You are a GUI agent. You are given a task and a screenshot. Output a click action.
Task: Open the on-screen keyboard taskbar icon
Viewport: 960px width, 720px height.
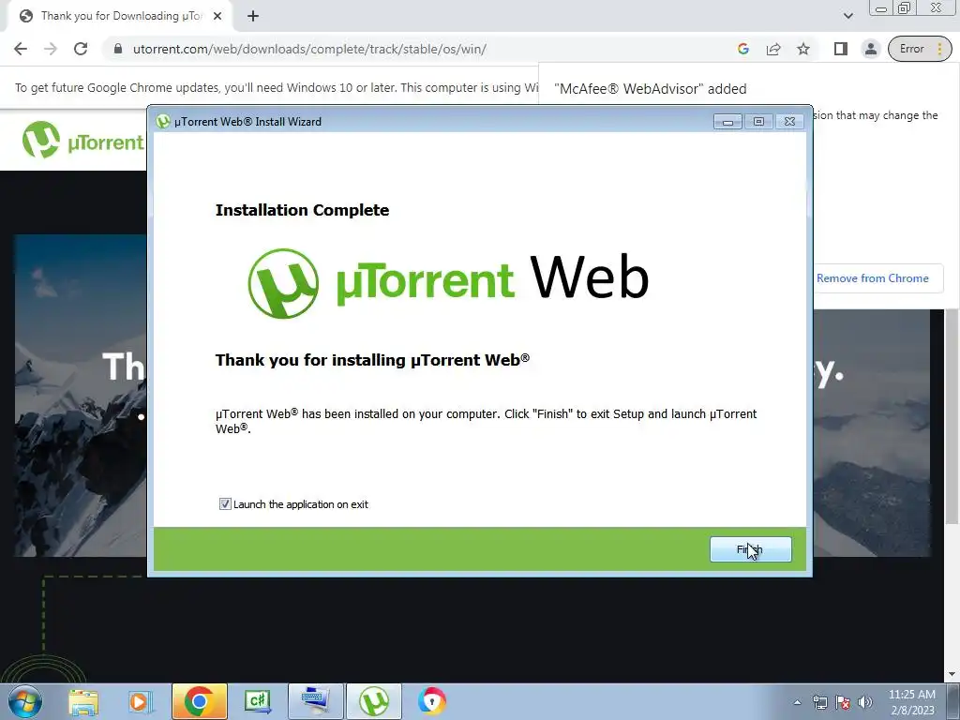click(316, 701)
